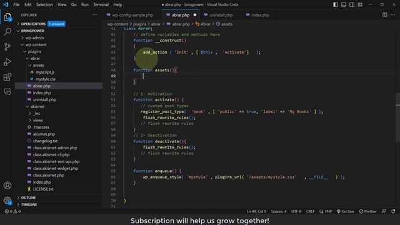The image size is (400, 225).
Task: Click the VS Code logo icon
Action: pyautogui.click(x=6, y=4)
